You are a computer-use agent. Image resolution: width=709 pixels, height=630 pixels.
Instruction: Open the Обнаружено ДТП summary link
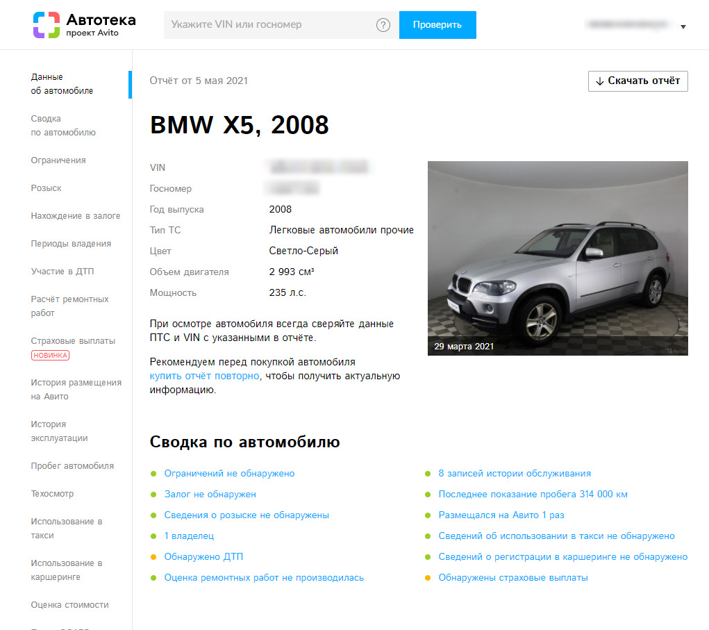point(203,557)
